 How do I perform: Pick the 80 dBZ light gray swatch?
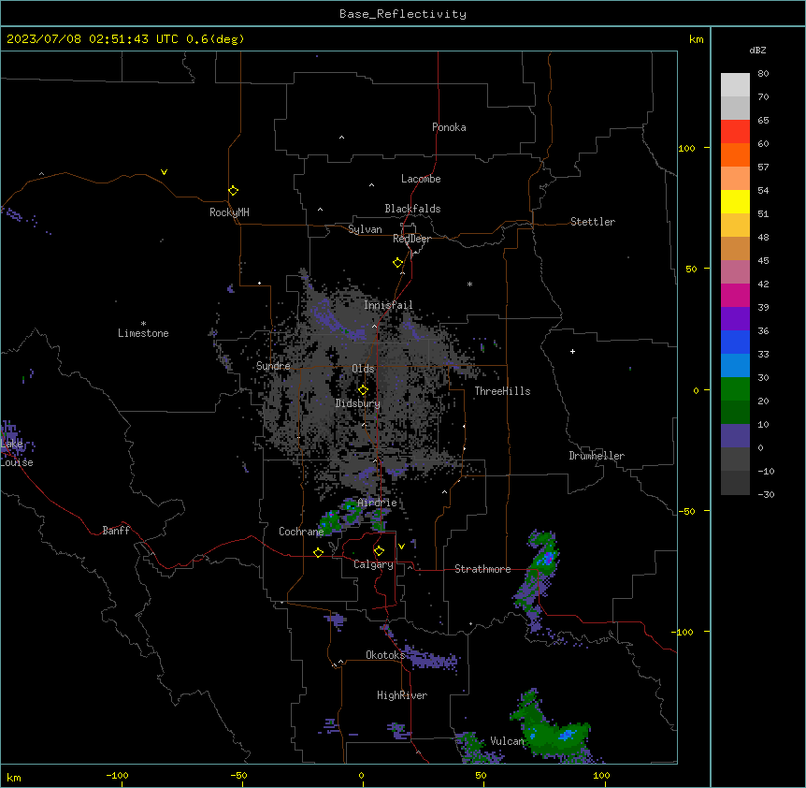(x=735, y=84)
